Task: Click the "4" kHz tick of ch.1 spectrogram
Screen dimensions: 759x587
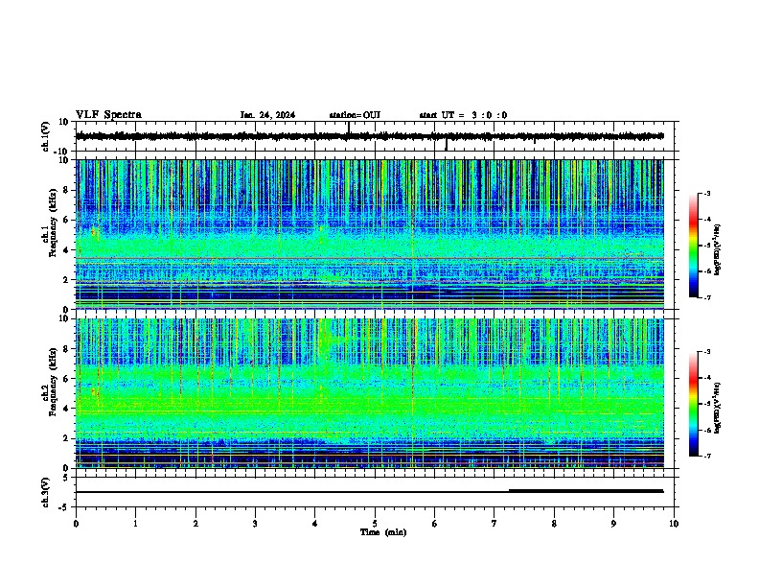Action: [x=66, y=250]
